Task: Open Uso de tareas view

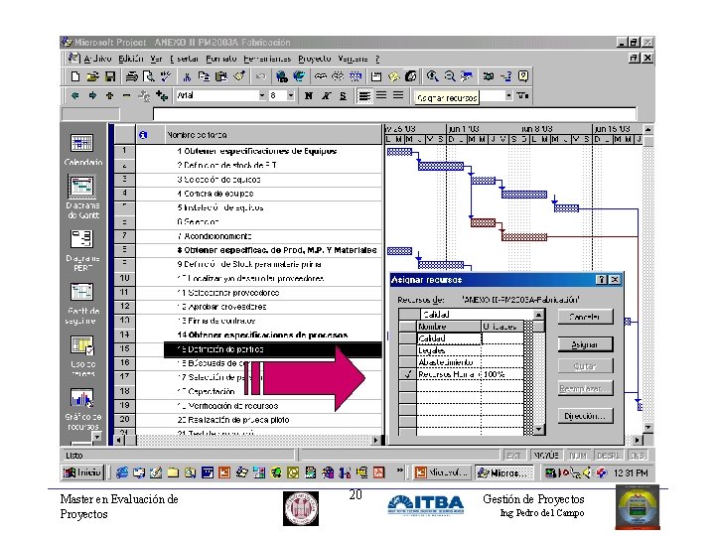Action: coord(82,356)
